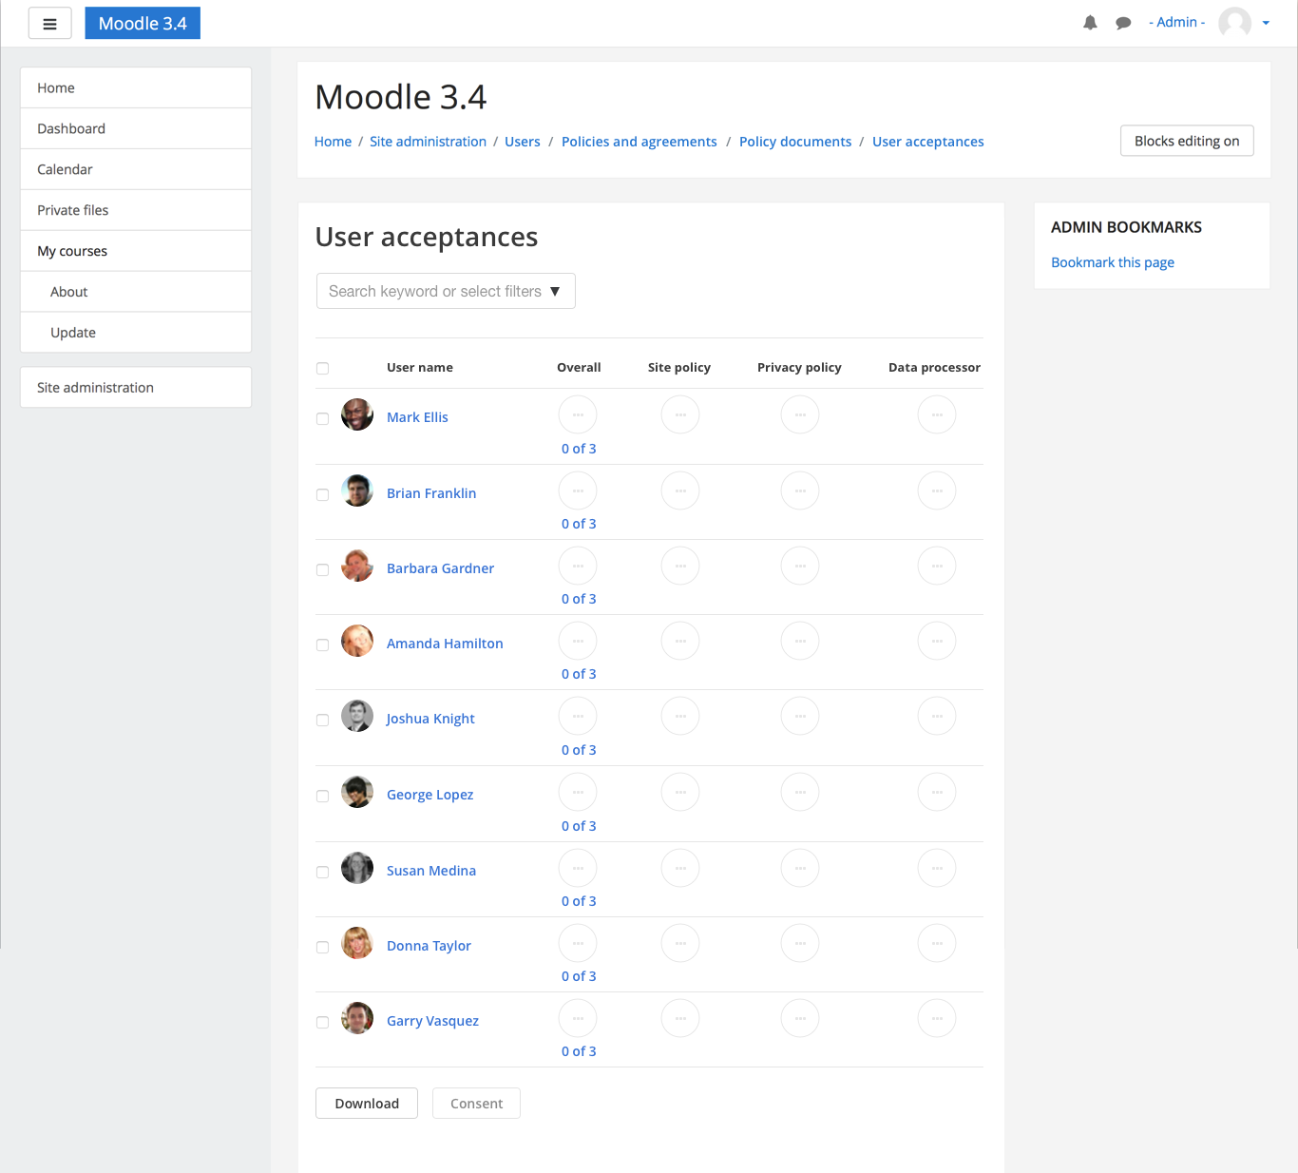
Task: Select the Brian Franklin row checkbox
Action: [322, 494]
